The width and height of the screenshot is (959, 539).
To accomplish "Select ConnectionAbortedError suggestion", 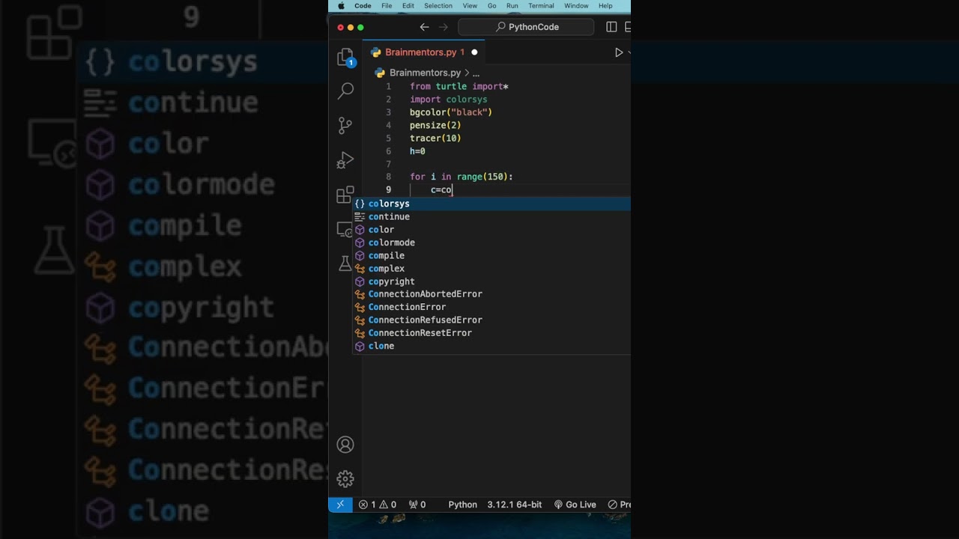I will (491, 294).
